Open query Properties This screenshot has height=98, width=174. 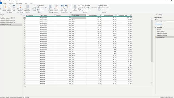(x=41, y=6)
